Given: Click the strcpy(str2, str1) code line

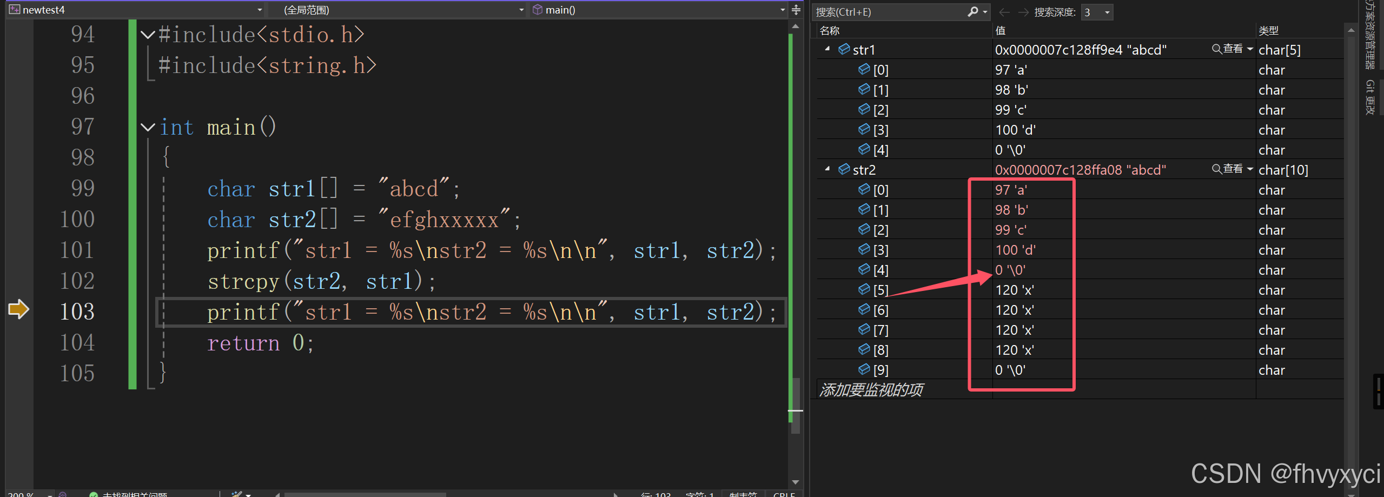Looking at the screenshot, I should coord(321,281).
